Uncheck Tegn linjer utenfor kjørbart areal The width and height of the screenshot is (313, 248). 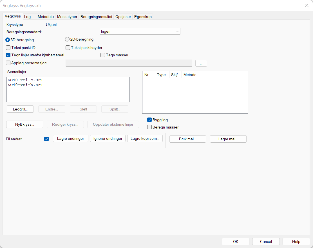(8, 55)
